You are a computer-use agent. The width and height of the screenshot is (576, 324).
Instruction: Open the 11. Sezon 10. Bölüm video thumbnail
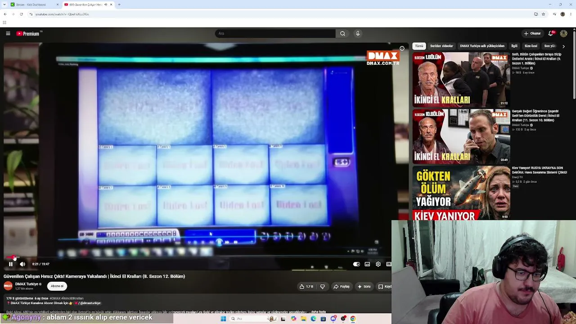(x=461, y=136)
